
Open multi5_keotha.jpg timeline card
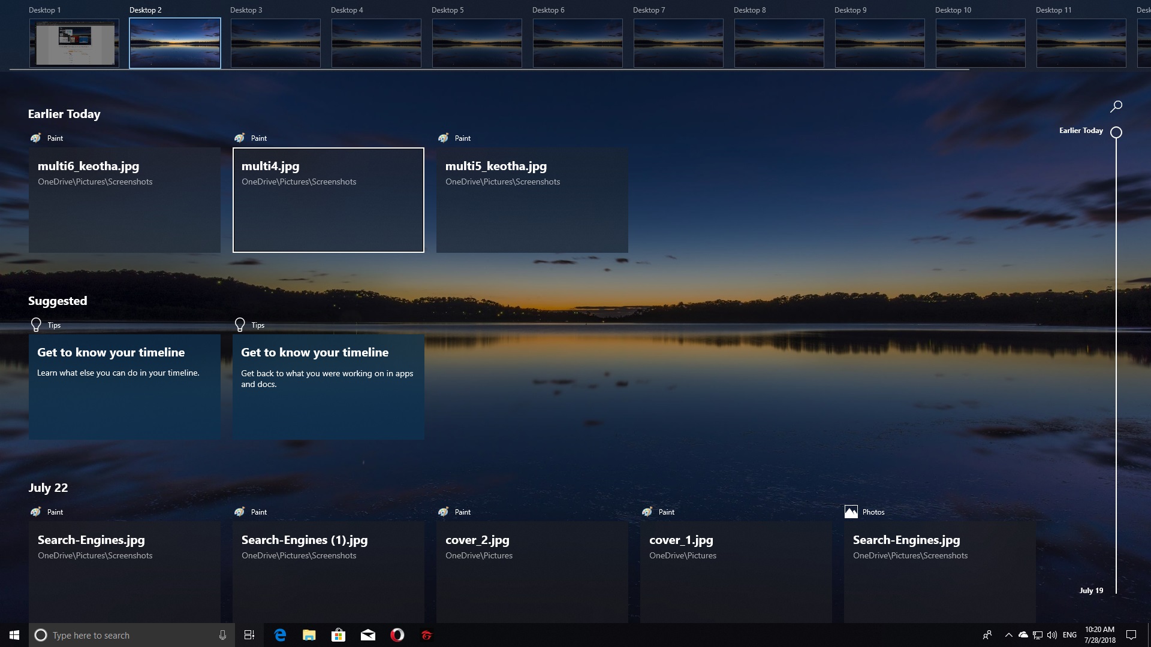tap(532, 200)
